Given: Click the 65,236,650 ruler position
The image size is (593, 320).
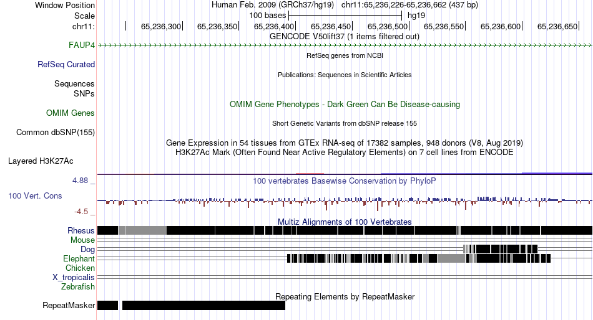Looking at the screenshot, I should (x=557, y=26).
